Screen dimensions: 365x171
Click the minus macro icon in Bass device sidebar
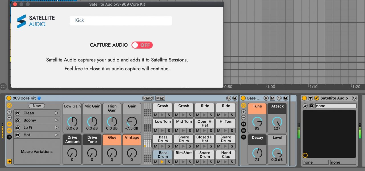[244, 118]
